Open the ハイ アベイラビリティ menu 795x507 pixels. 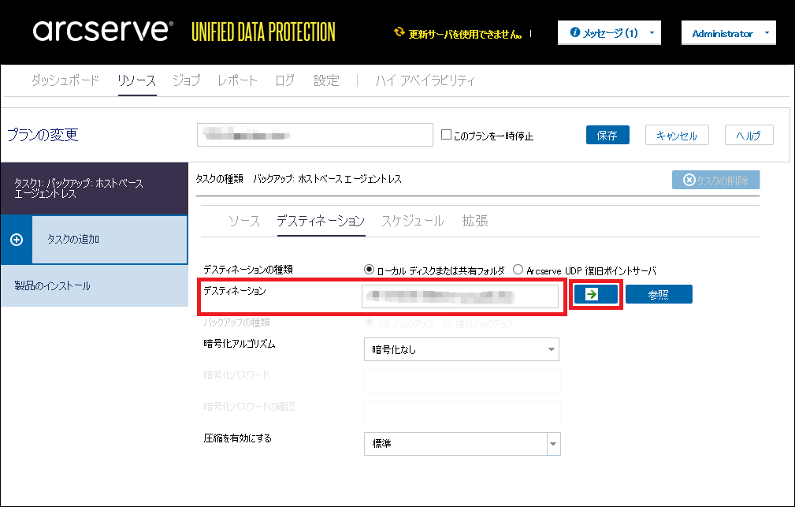click(x=425, y=80)
